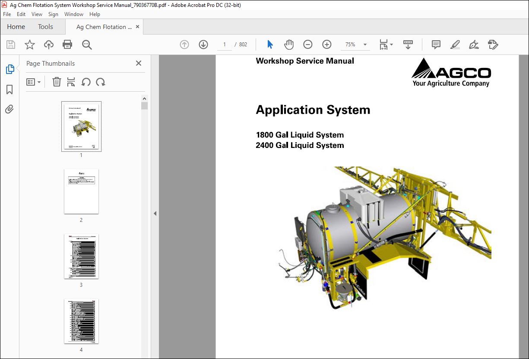Viewport: 529px width, 359px height.
Task: Click the thumbnails scrollbar up arrow
Action: coord(145,98)
